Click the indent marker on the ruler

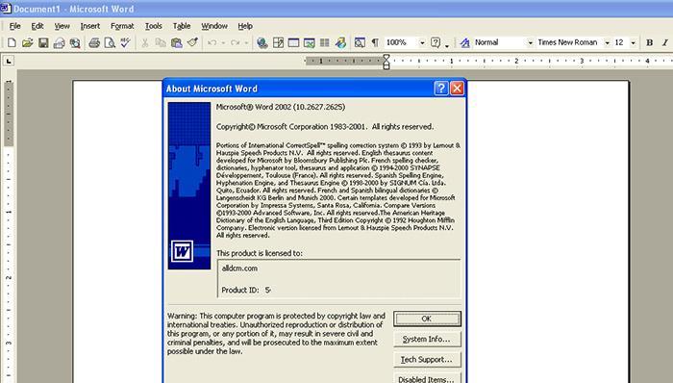click(386, 62)
